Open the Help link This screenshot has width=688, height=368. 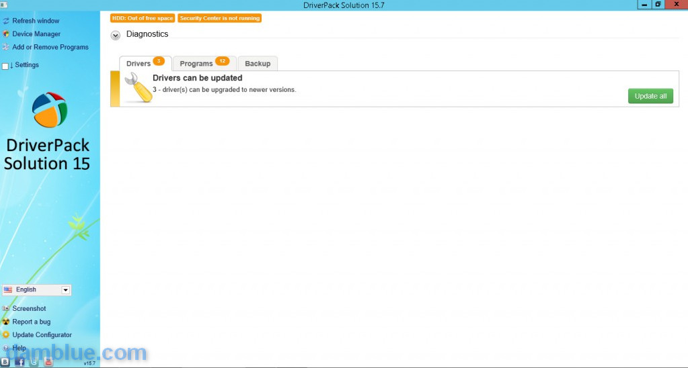(19, 348)
